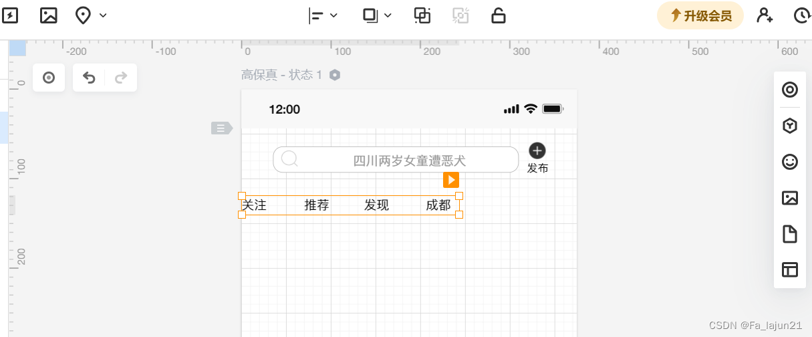Open the image assets icon in right panel
Viewport: 812px width, 337px height.
[x=790, y=198]
